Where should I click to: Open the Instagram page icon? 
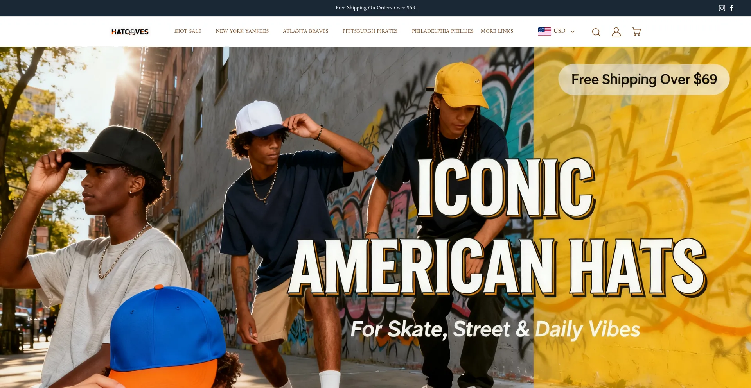(722, 8)
